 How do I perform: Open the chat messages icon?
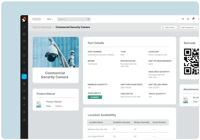tap(188, 19)
